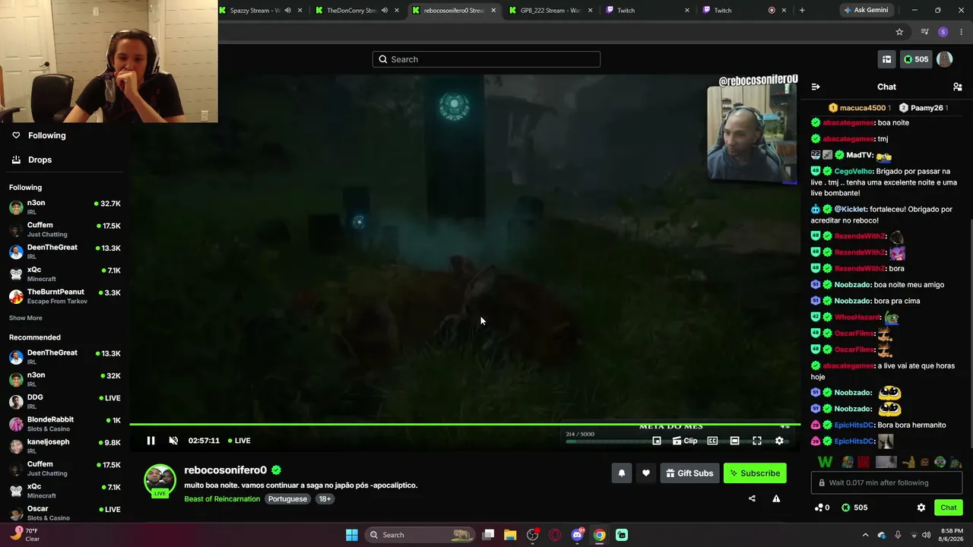Seek on the video progress bar

464,425
